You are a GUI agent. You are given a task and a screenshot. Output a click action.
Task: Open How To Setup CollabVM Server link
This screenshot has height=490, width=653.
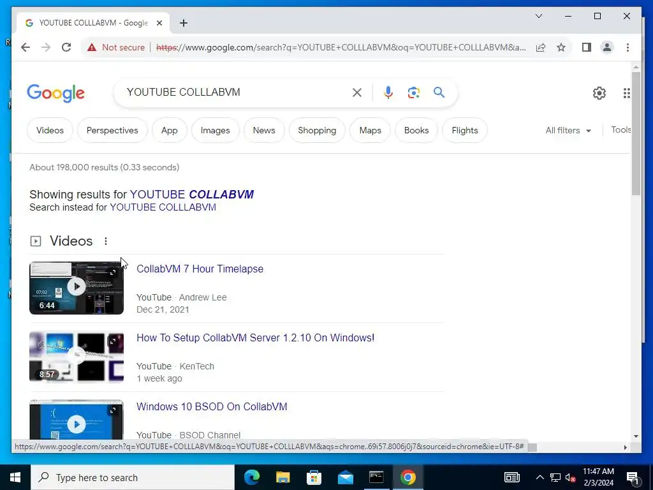[x=255, y=338]
